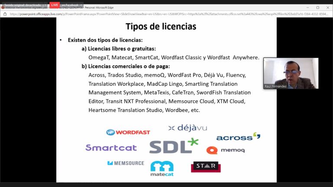Image resolution: width=333 pixels, height=187 pixels.
Task: Click the Memsource logo
Action: [x=126, y=163]
